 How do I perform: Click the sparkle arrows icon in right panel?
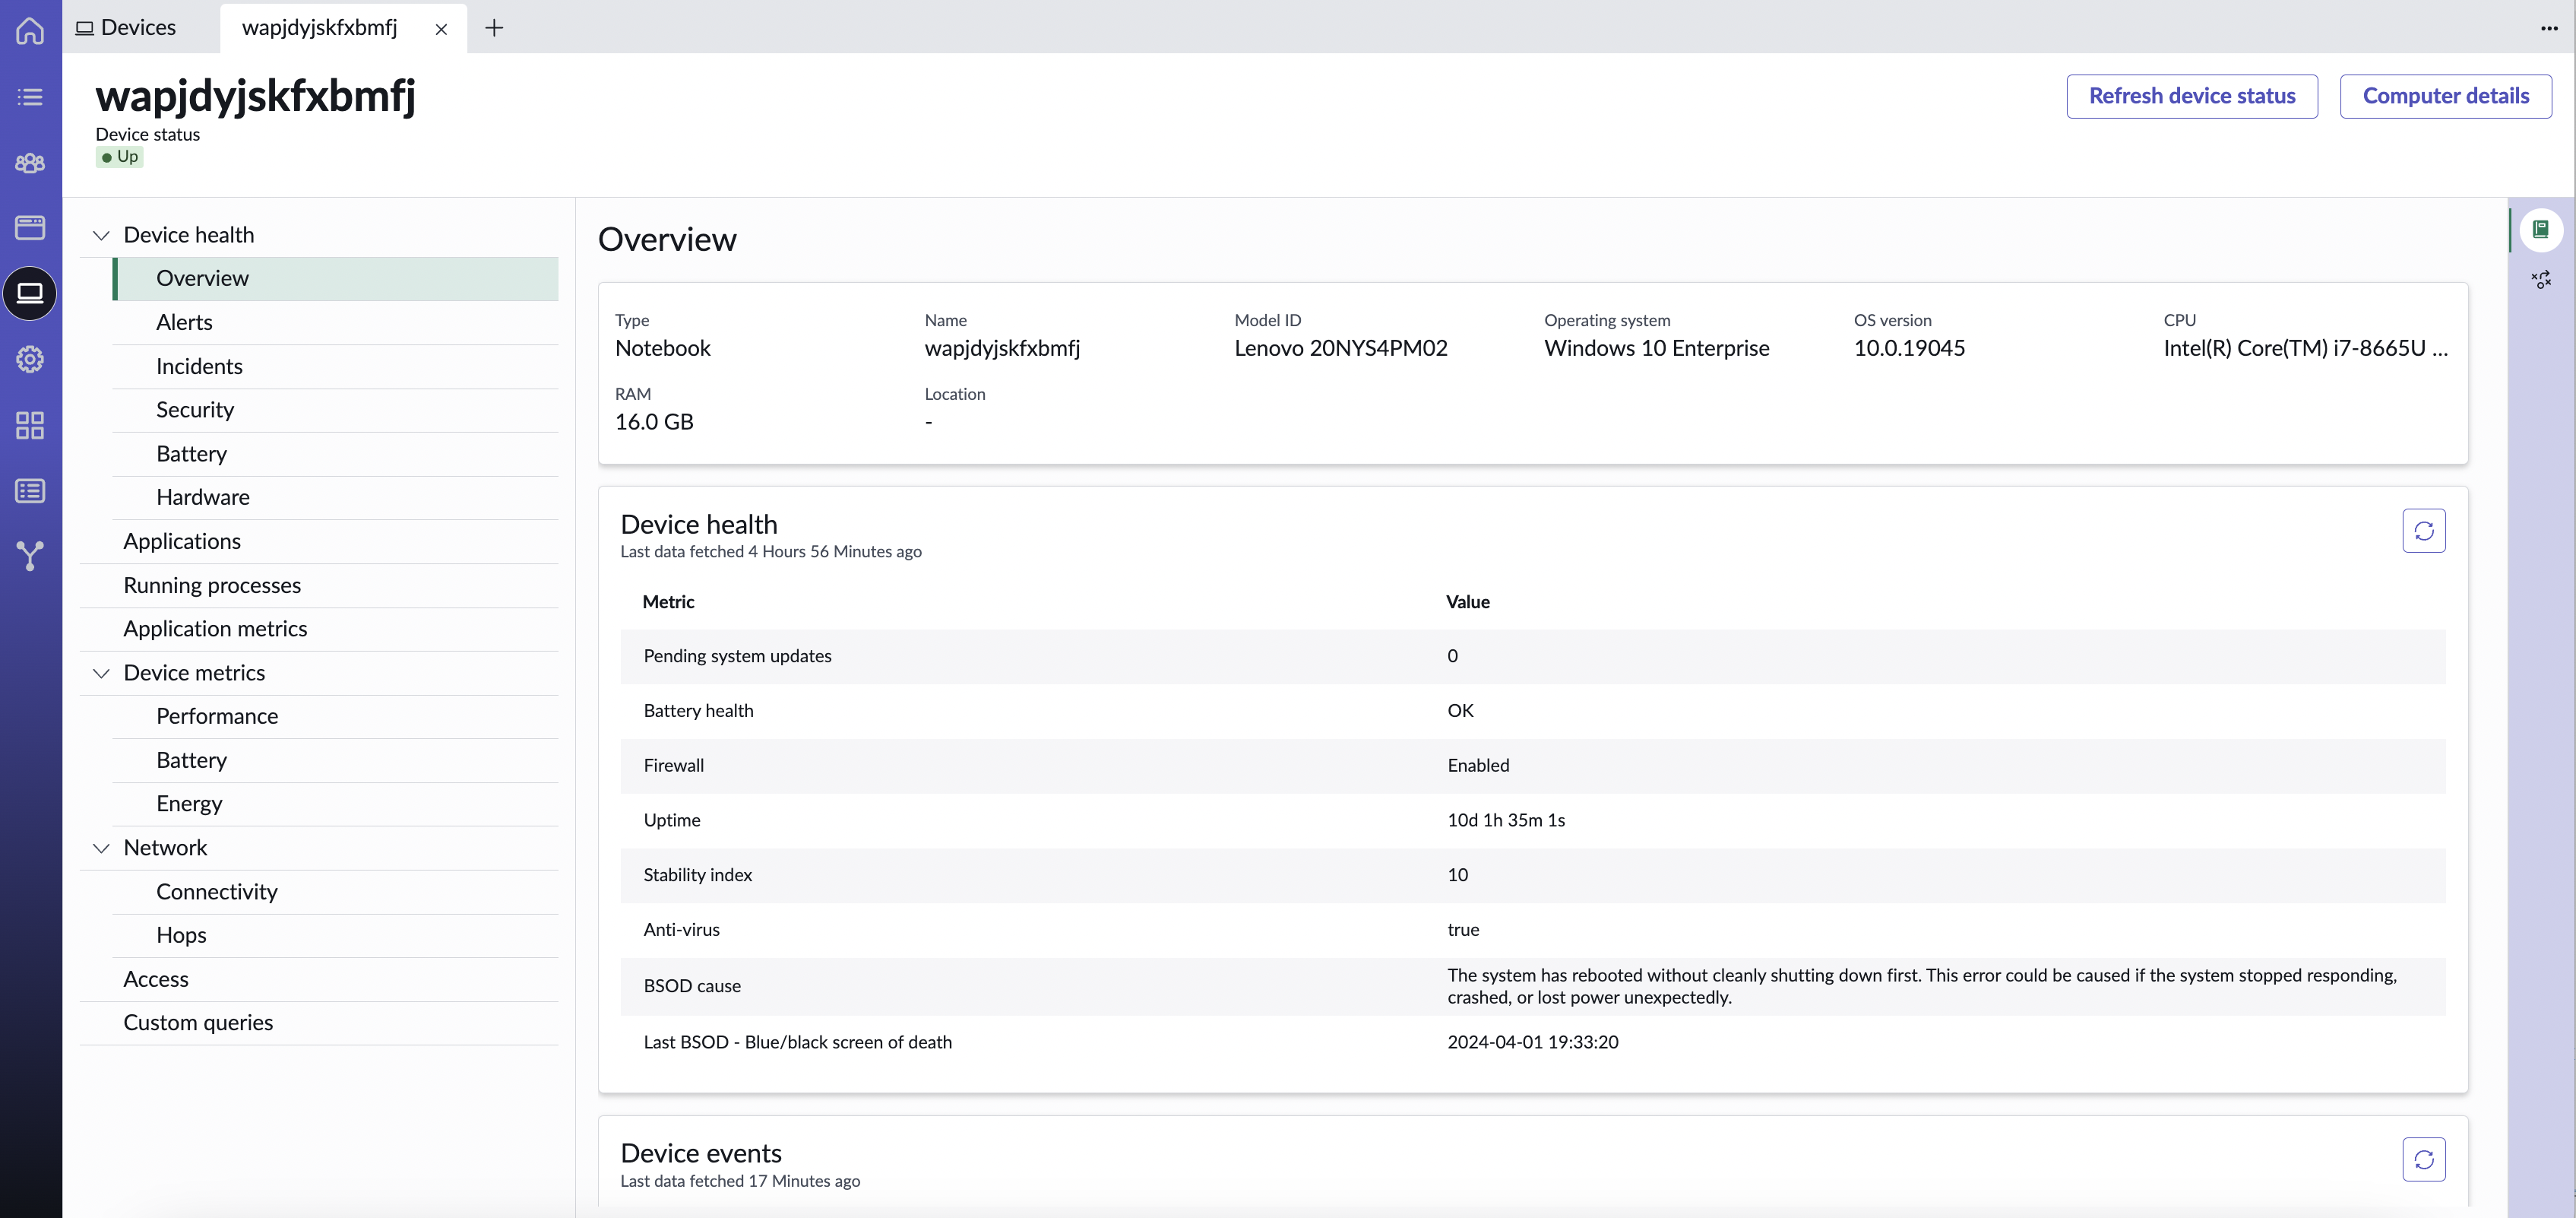pos(2540,279)
